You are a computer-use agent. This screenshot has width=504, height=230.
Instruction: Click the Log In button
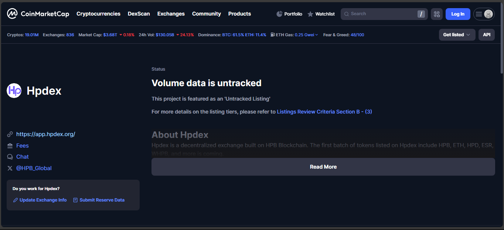[x=458, y=14]
